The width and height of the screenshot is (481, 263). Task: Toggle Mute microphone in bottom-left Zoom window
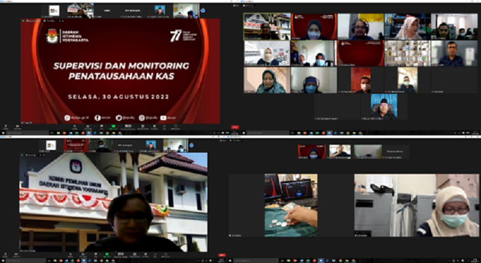coord(6,255)
